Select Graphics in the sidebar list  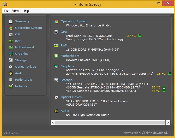click(21, 54)
